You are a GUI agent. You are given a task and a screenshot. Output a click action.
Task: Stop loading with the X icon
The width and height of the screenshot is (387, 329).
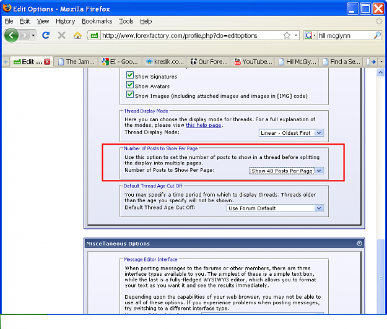point(62,35)
